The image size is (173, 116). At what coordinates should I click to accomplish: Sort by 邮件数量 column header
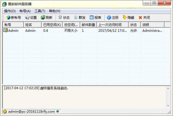88,25
